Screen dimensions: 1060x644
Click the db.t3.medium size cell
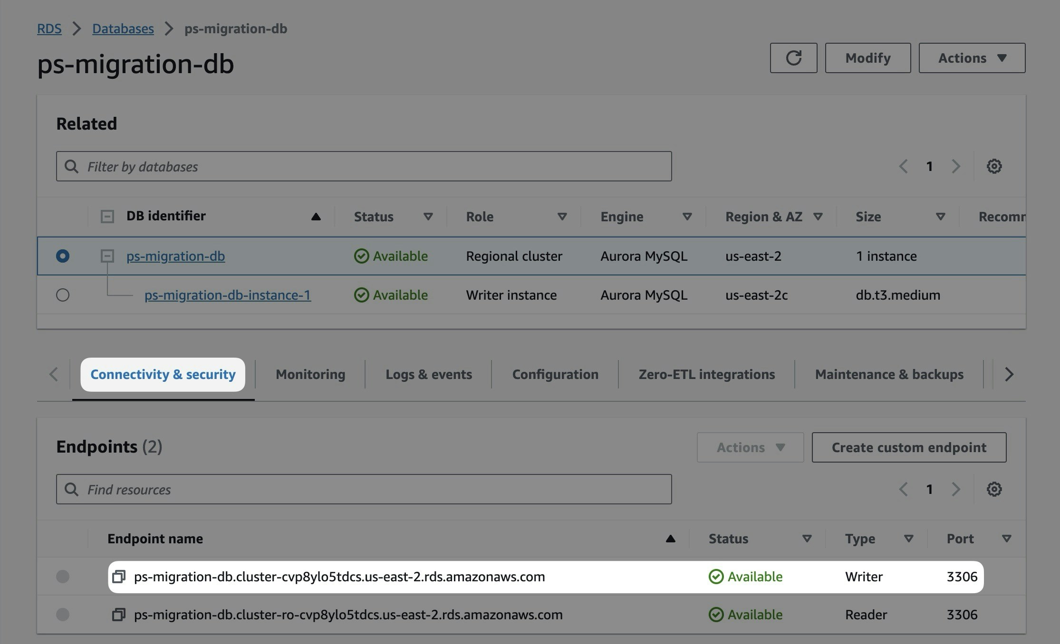click(x=898, y=295)
